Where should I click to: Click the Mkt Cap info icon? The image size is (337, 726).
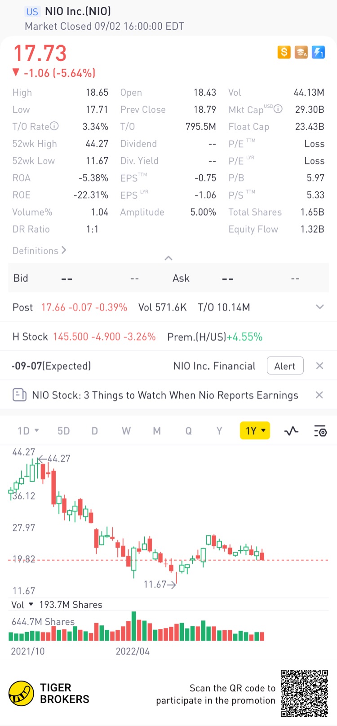pos(278,109)
